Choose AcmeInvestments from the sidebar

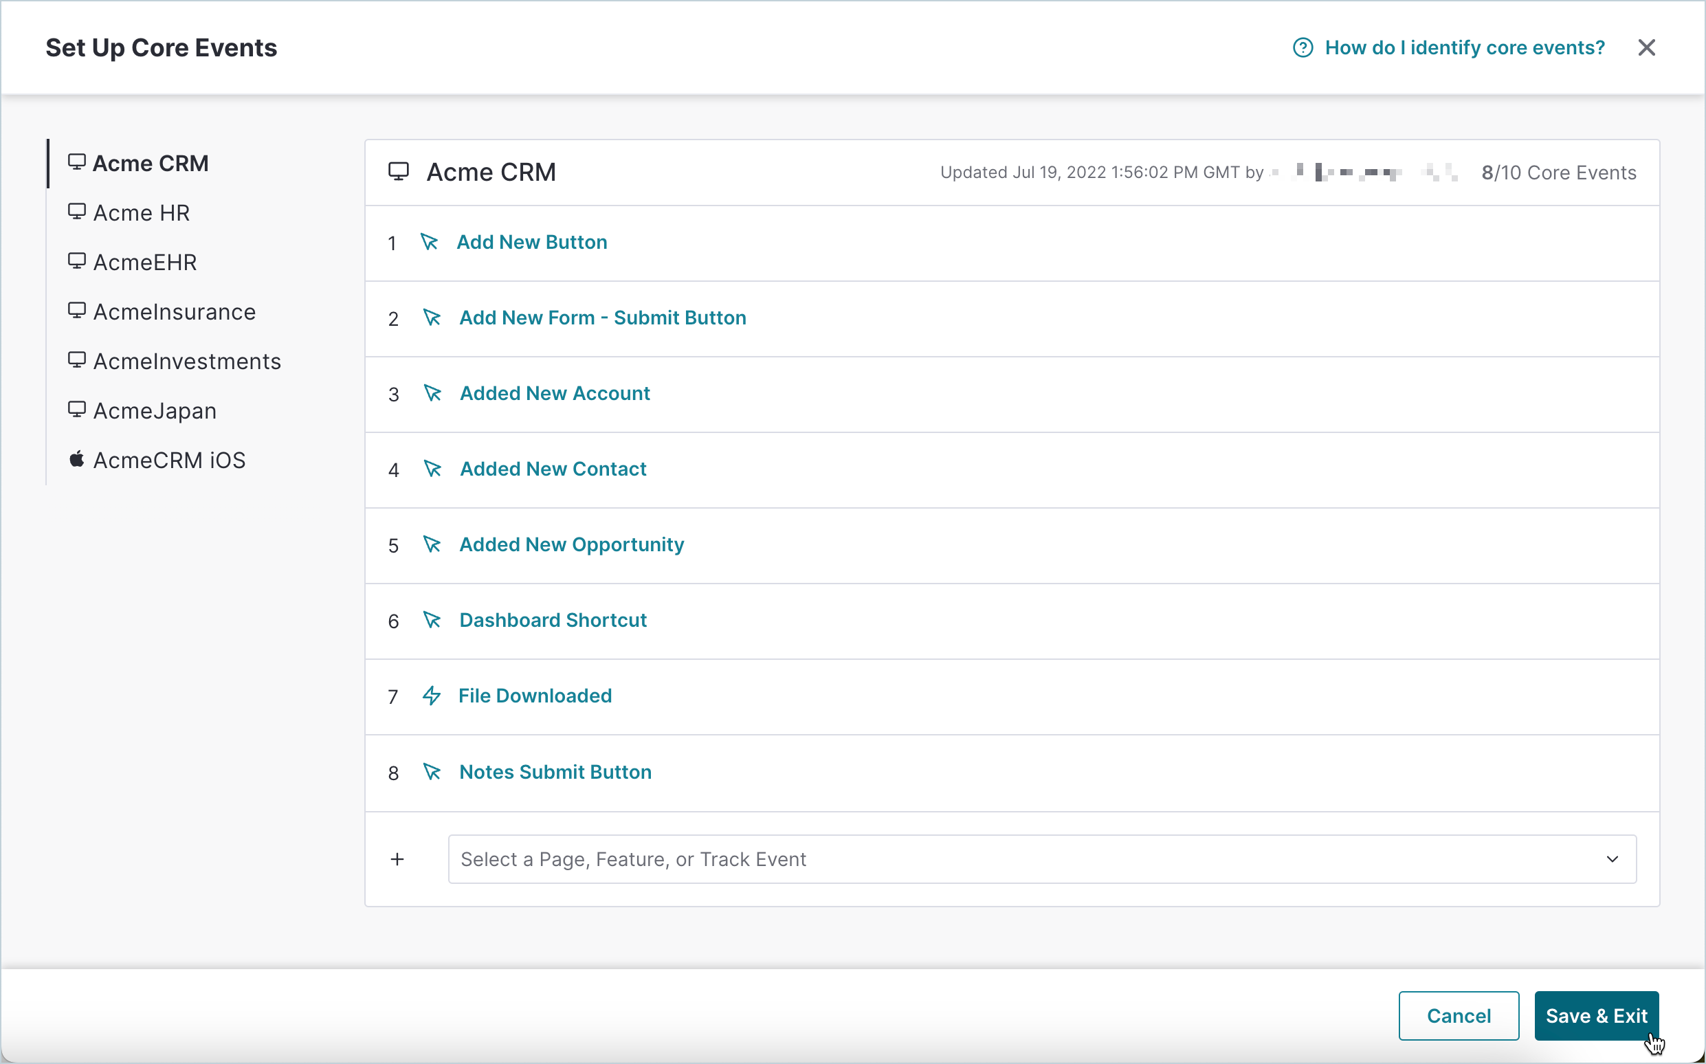[x=187, y=361]
